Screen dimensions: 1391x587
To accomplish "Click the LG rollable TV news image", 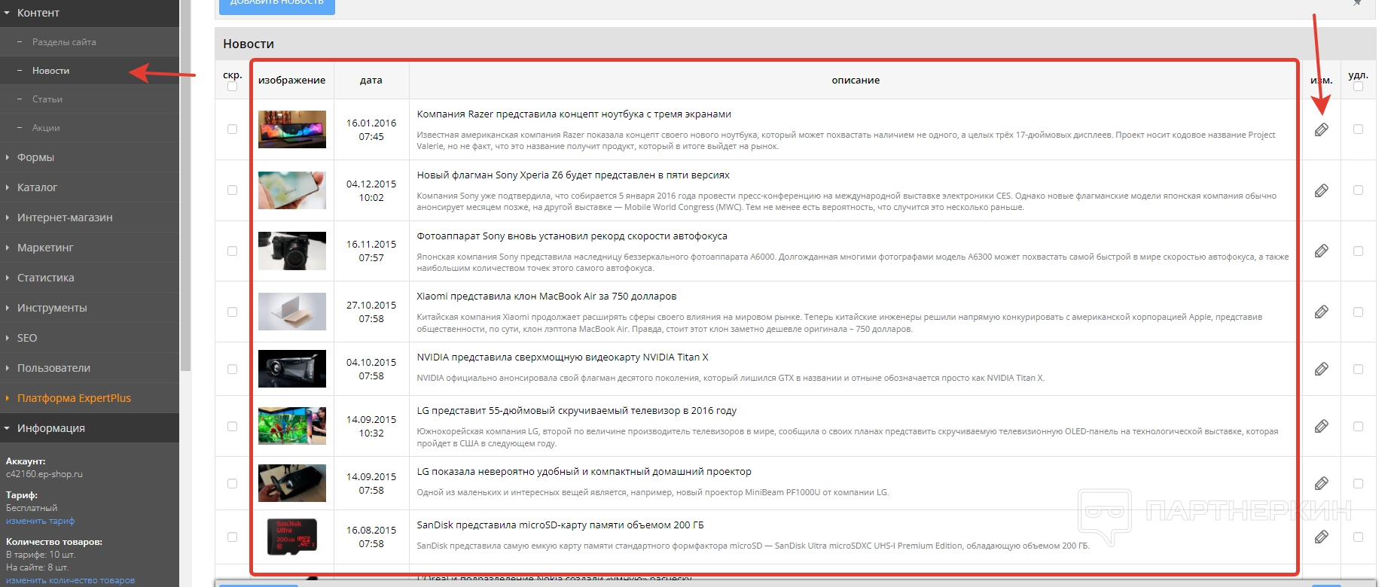I will click(292, 426).
